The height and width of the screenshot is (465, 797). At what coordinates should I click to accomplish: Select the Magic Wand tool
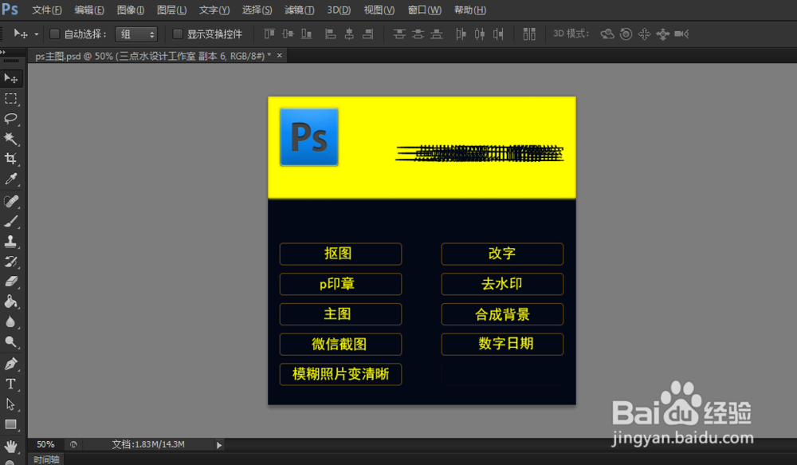point(10,138)
